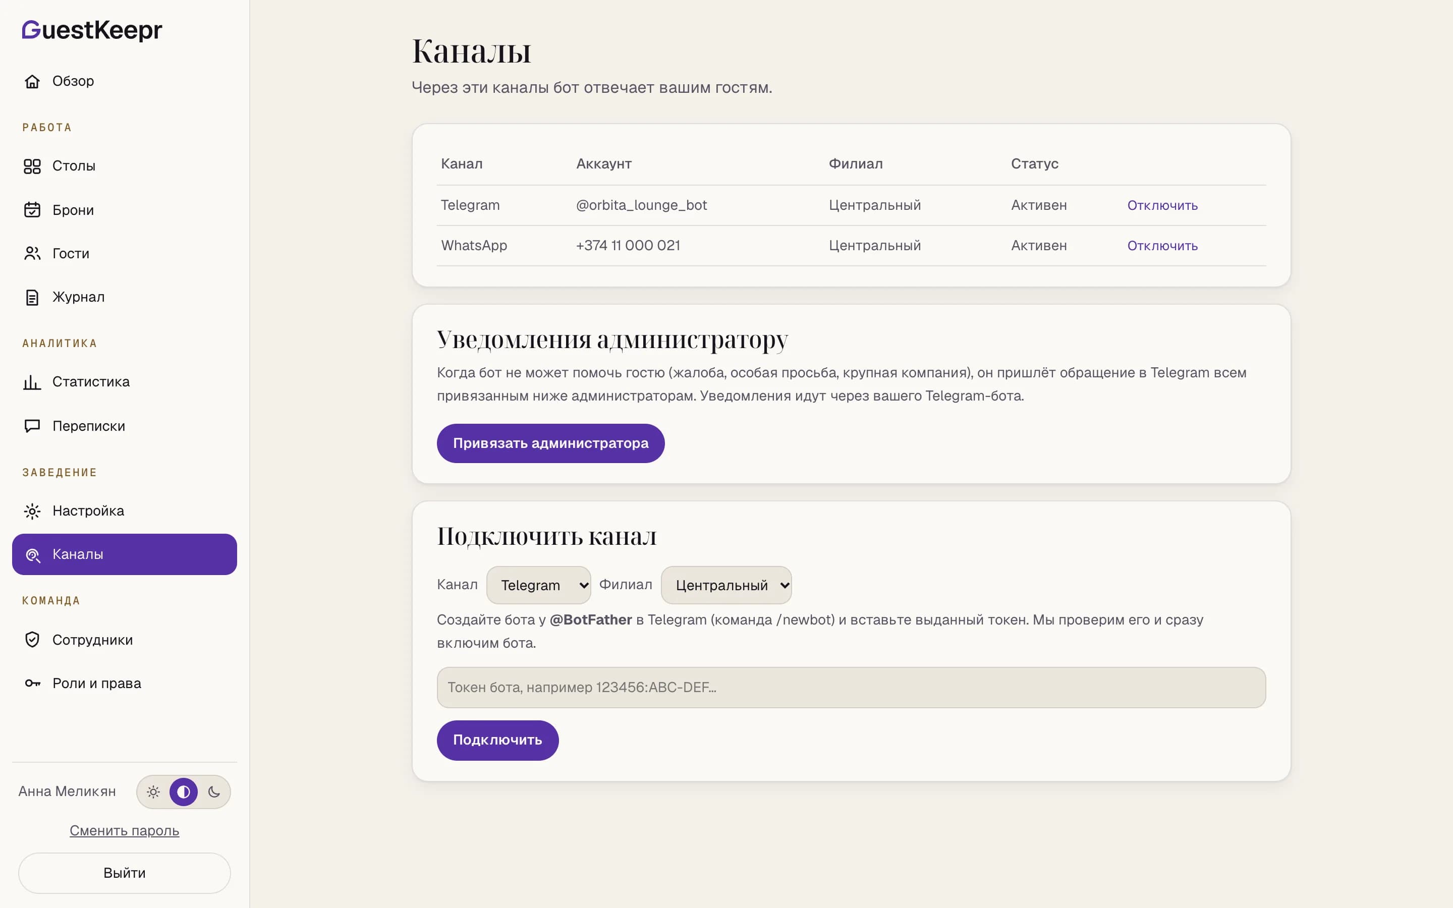Open the Переписки section
This screenshot has height=908, width=1453.
click(124, 426)
